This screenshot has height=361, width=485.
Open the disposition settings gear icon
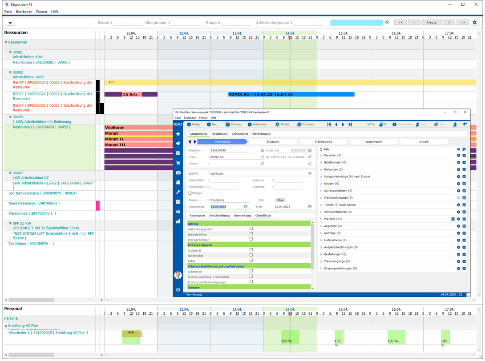[x=474, y=22]
